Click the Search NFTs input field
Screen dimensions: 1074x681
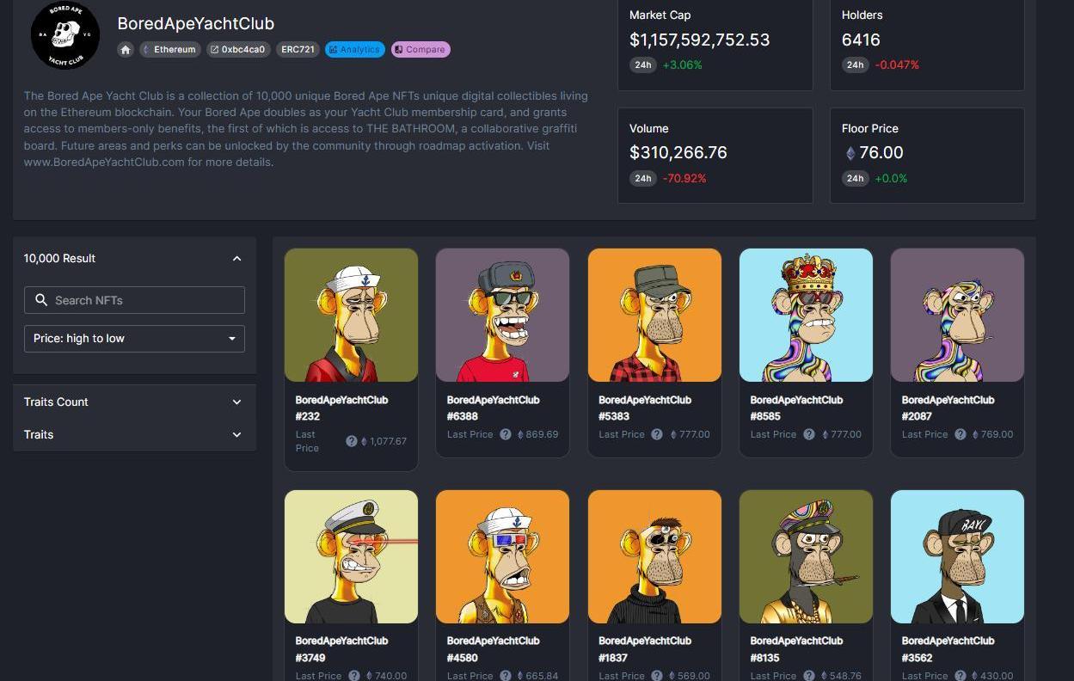[134, 300]
